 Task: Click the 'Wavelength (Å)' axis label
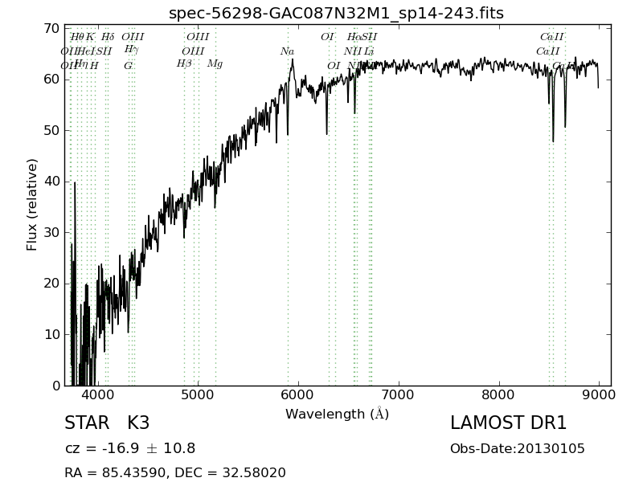337,414
